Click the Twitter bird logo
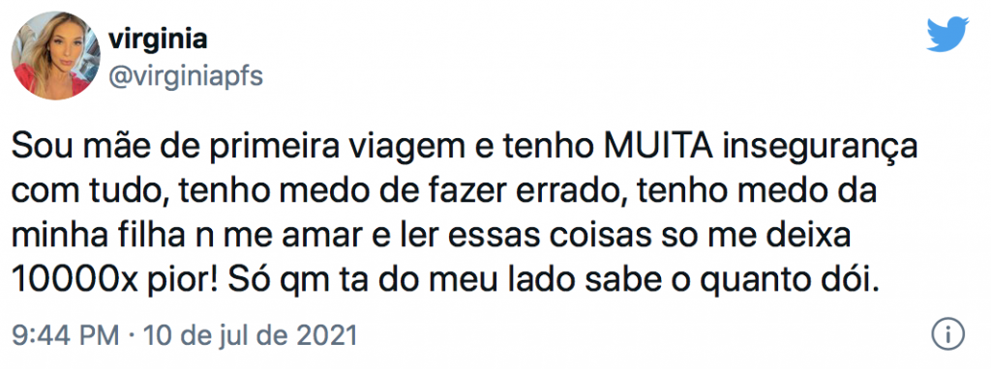This screenshot has width=991, height=369. click(x=947, y=35)
